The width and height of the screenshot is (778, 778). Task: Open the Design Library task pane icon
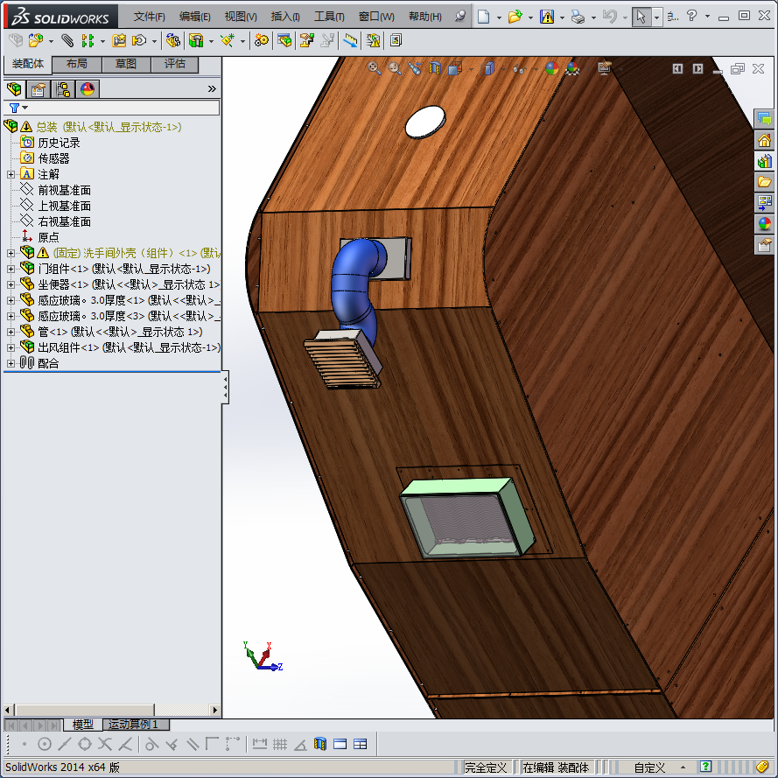(764, 161)
